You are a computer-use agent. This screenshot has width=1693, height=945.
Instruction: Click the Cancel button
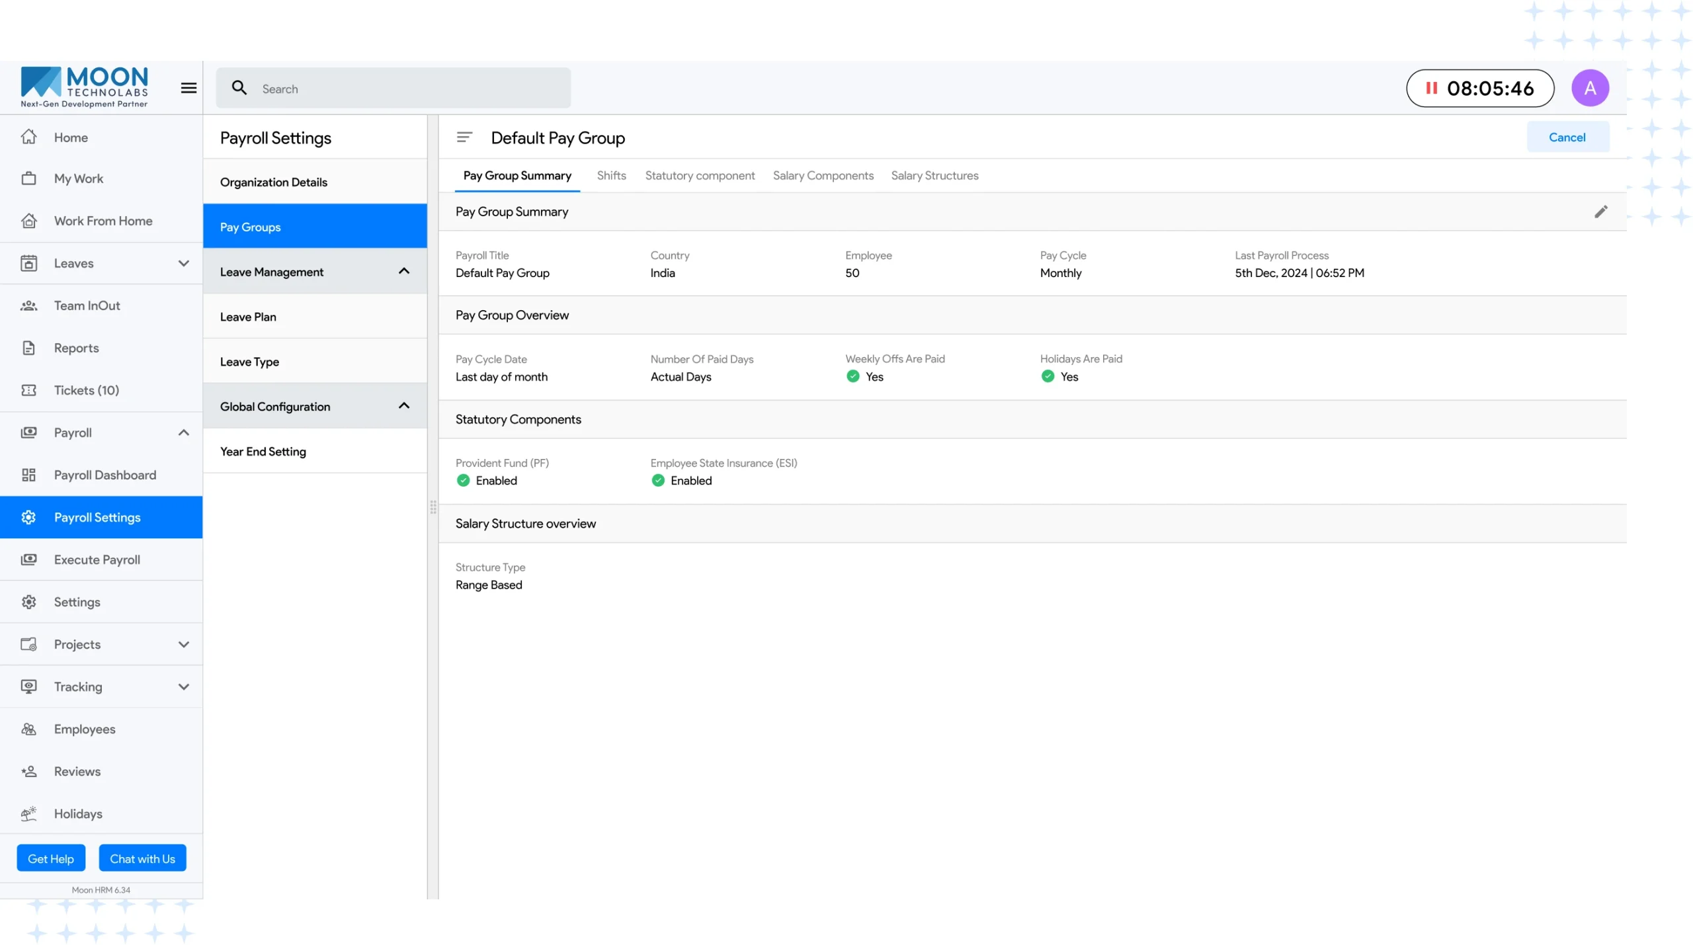tap(1568, 137)
